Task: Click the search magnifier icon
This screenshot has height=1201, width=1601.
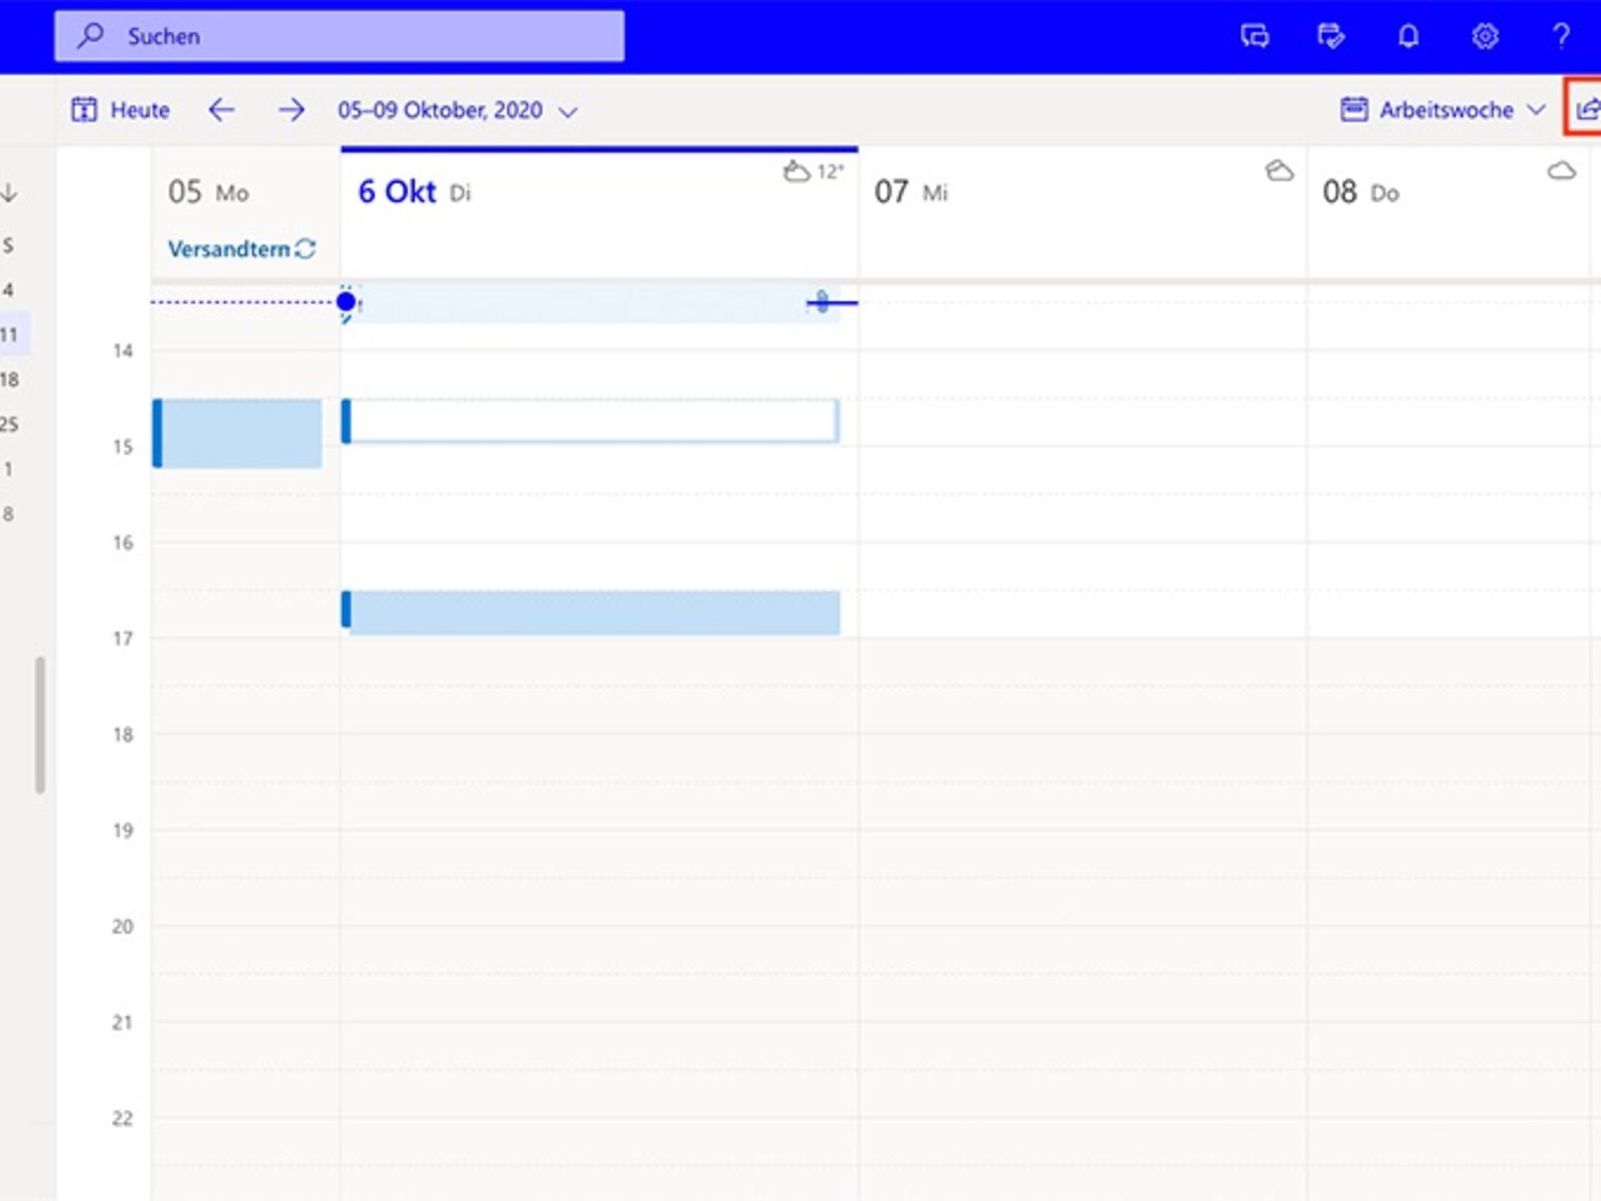Action: point(89,36)
